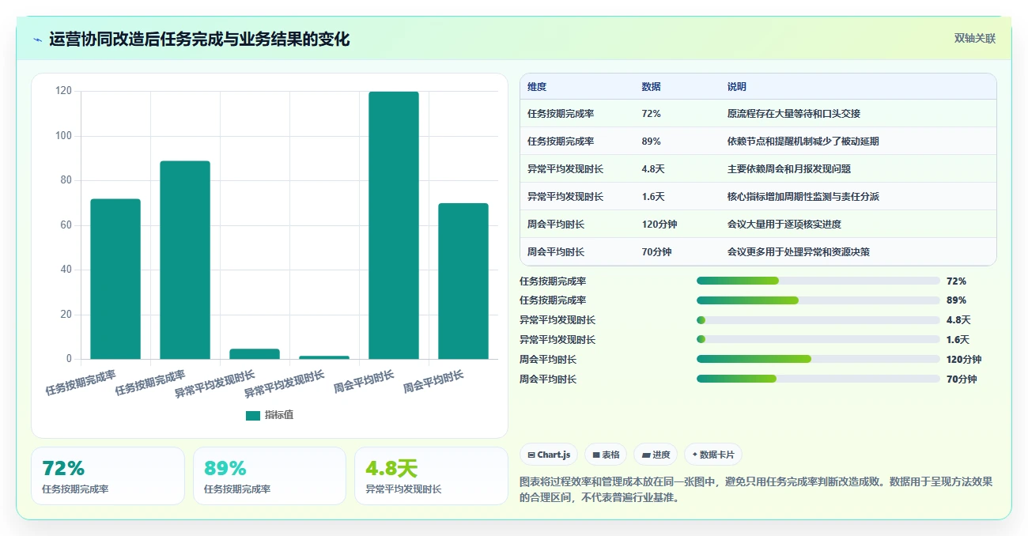Click the progress bar valued 72%
The image size is (1028, 536).
coord(818,281)
